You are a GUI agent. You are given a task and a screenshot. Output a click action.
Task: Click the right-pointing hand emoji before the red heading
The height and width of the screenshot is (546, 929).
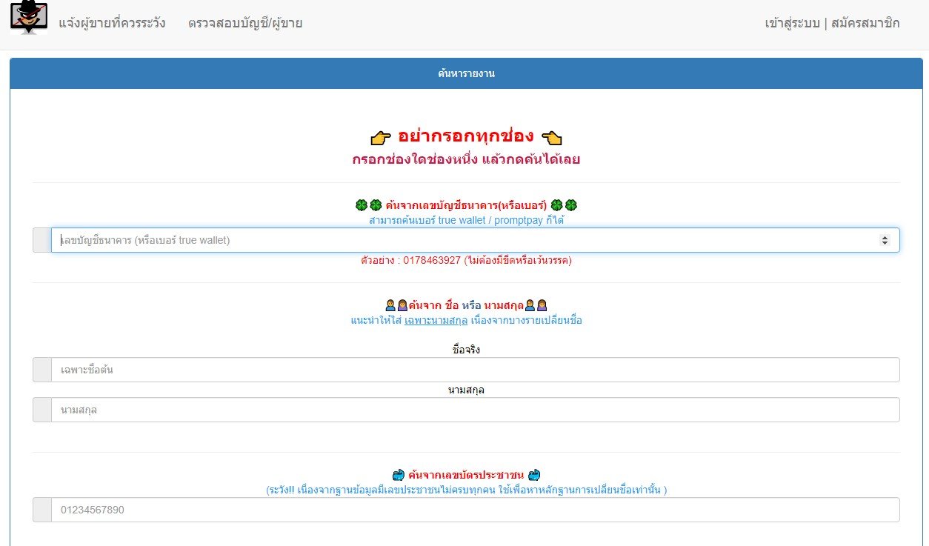click(x=380, y=138)
